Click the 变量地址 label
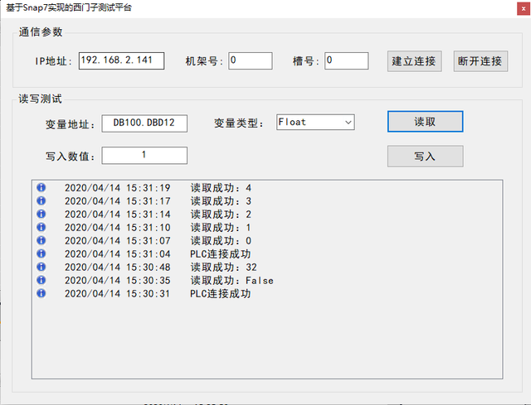The height and width of the screenshot is (405, 531). [70, 124]
